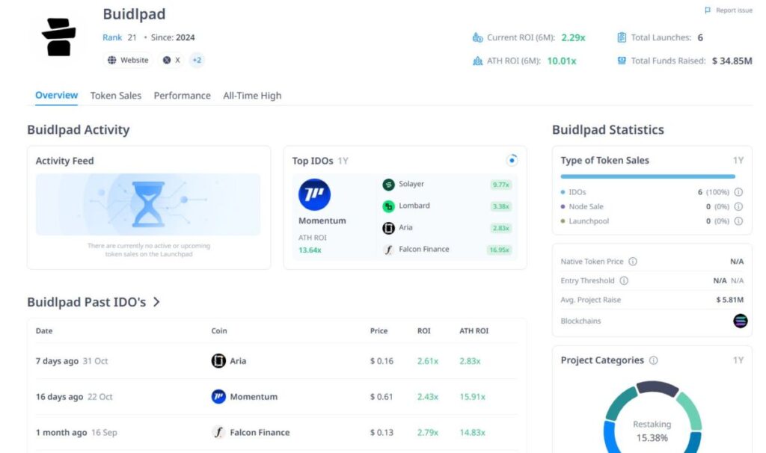Click the Top IDOs chart toggle icon
Screen dimensions: 766x453
(512, 160)
